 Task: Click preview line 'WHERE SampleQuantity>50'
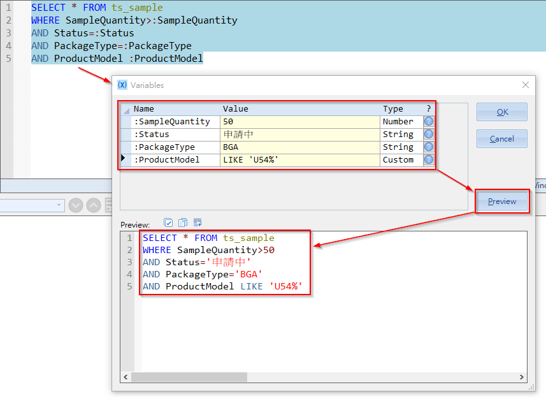click(208, 250)
